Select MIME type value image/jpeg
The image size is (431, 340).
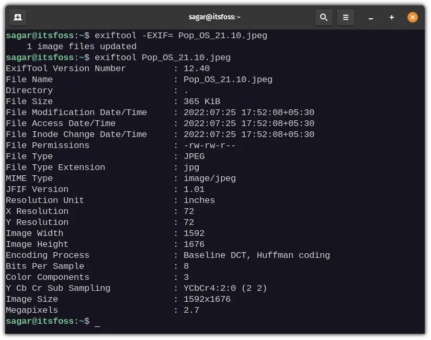(x=209, y=179)
